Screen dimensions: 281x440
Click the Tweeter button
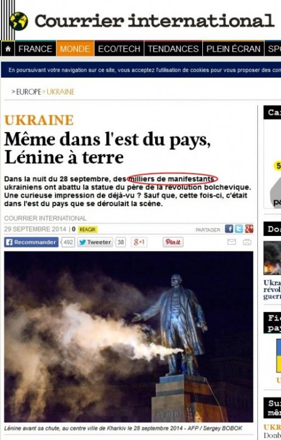click(x=95, y=242)
